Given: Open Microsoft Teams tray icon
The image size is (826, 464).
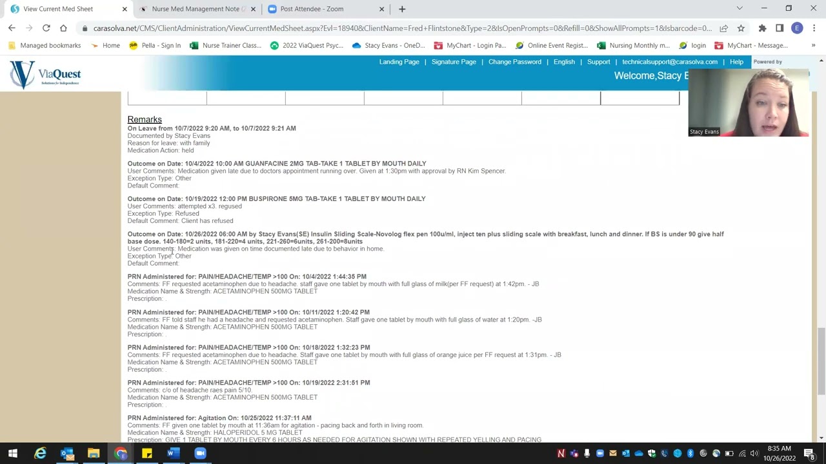Looking at the screenshot, I should (574, 454).
